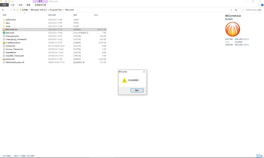264x158 pixels.
Task: Toggle the checkmark properties icon in title bar
Action: tap(7, 2)
